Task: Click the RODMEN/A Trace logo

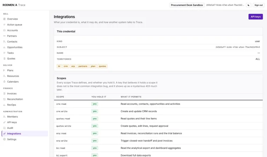Action: point(14,5)
